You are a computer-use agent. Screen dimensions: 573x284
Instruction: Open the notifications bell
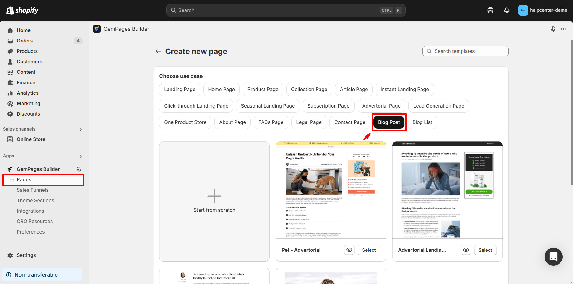coord(507,10)
